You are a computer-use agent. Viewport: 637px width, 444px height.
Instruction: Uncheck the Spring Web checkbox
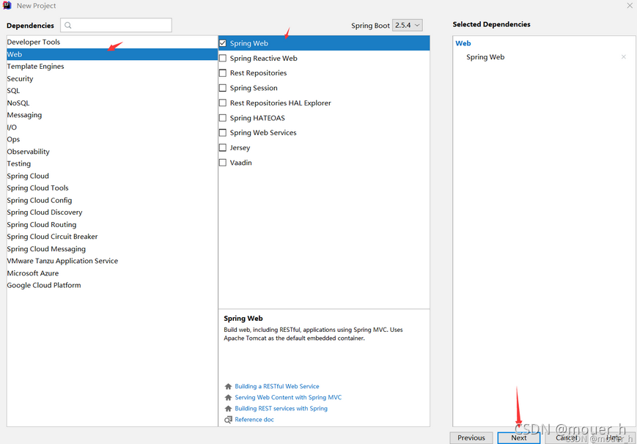[223, 43]
